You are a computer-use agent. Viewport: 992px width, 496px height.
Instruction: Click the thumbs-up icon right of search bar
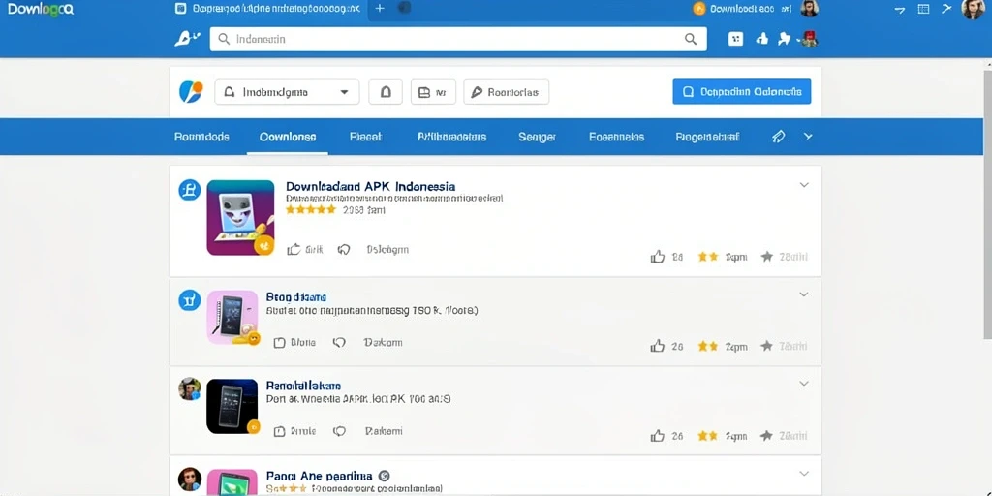tap(762, 39)
